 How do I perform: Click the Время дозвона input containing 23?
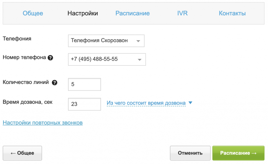click(x=84, y=104)
